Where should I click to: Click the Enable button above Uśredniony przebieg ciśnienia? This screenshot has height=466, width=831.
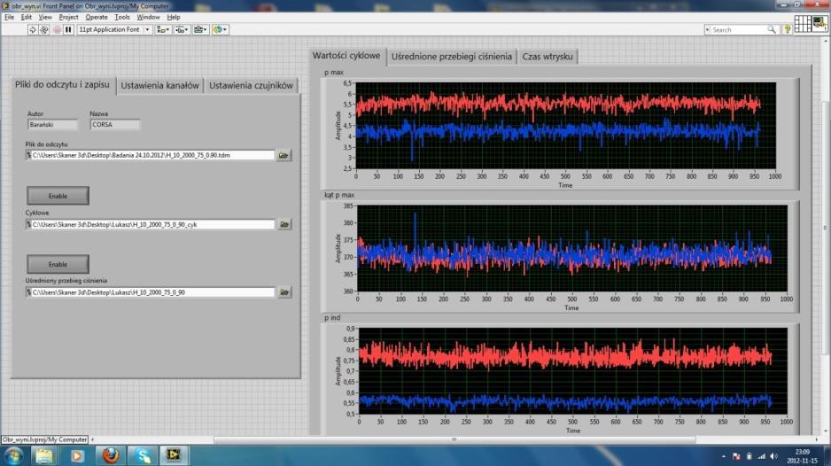[58, 264]
